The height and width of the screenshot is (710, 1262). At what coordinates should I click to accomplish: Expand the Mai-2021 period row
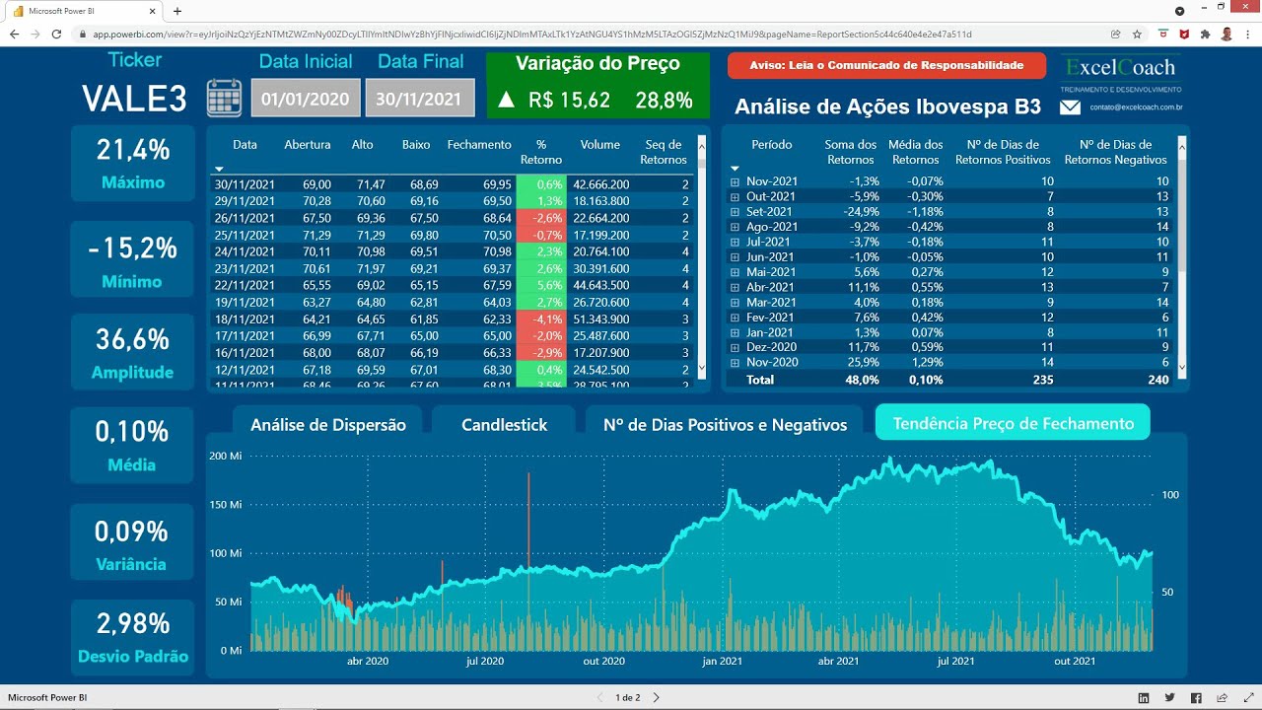735,272
